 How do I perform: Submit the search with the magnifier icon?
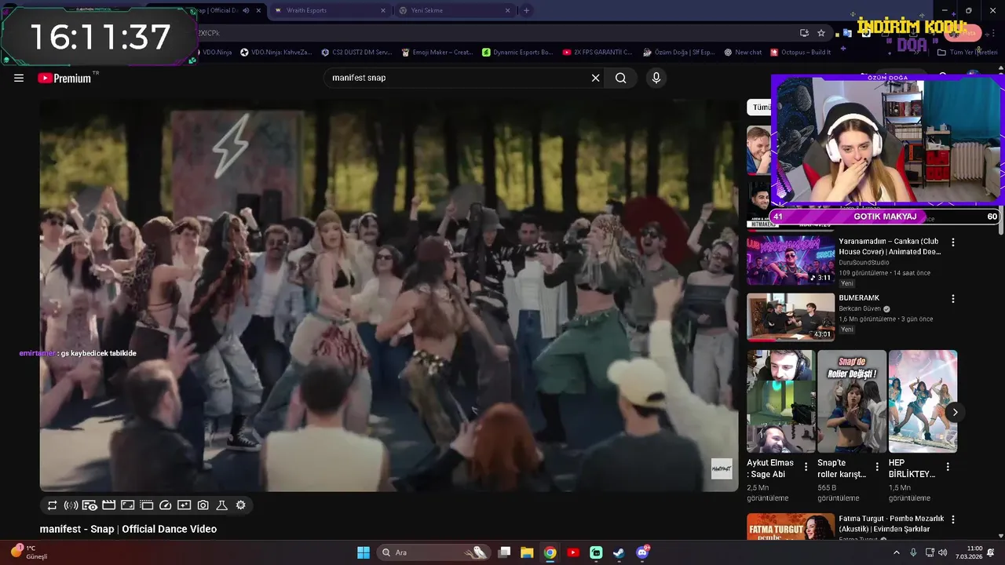pos(620,78)
